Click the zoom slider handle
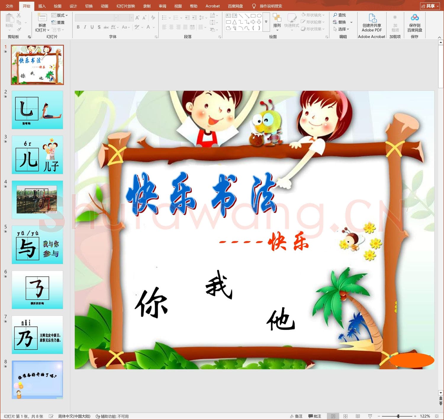Viewport: 444px width, 420px height. coord(398,416)
